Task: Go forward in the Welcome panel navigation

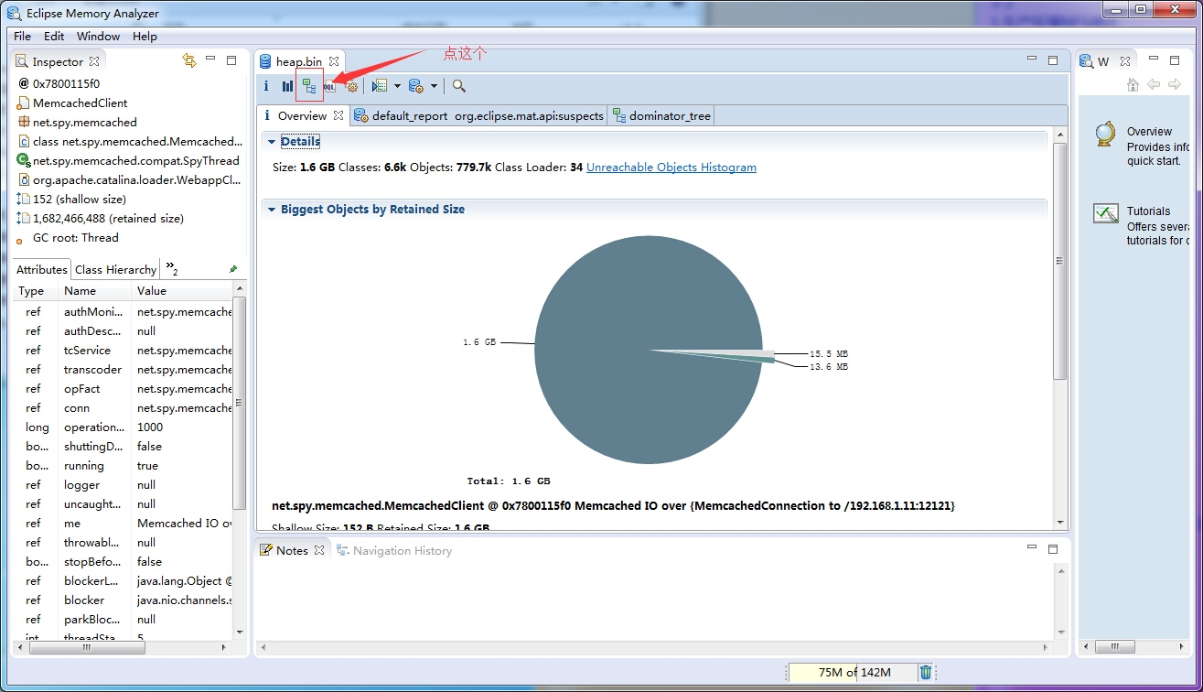Action: coord(1174,84)
